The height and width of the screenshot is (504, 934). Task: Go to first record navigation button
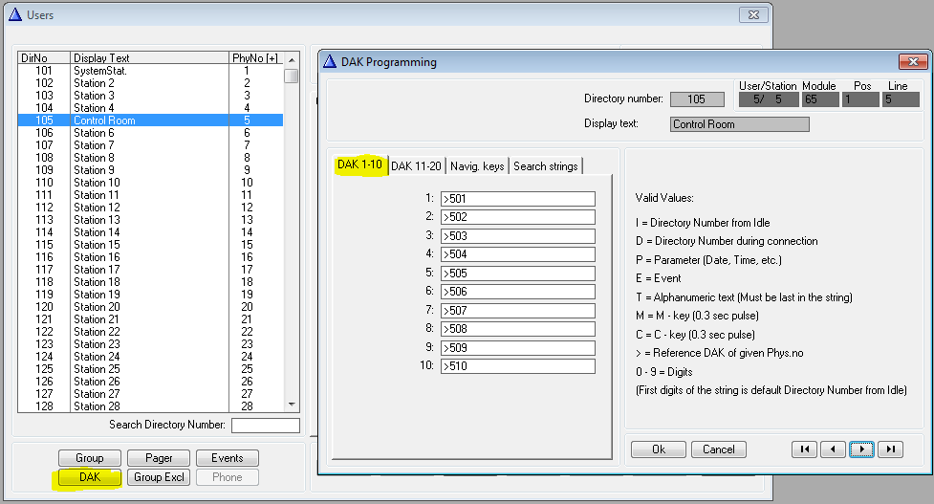[x=805, y=449]
